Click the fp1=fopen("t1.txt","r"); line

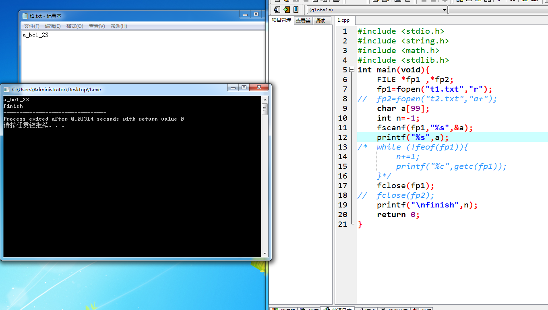point(434,89)
